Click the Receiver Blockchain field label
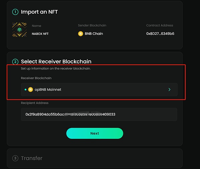This screenshot has width=200, height=169. pyautogui.click(x=36, y=78)
